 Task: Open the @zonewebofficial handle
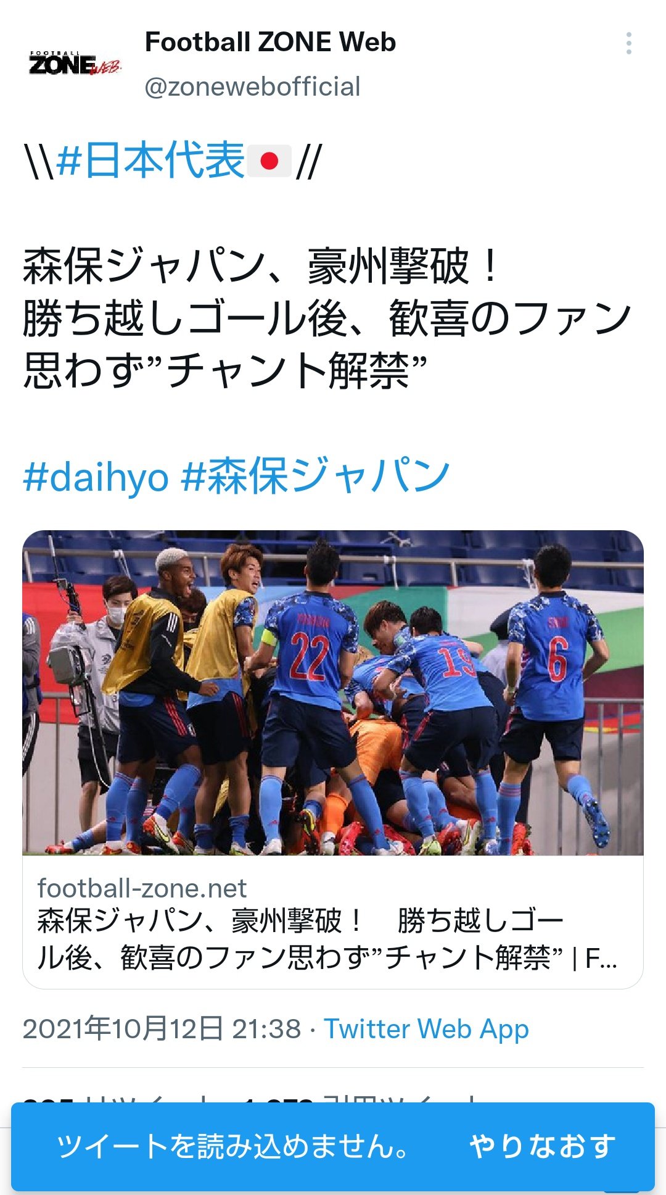252,86
